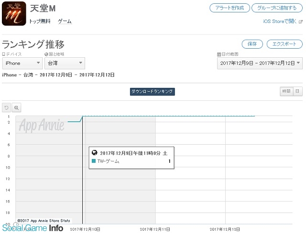Click the ゲーム category link
Viewport: 306px width, 234px height.
pyautogui.click(x=65, y=21)
